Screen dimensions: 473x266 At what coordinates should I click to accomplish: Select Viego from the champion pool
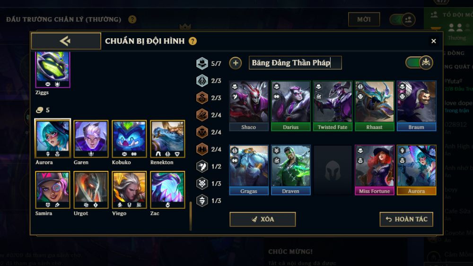click(129, 190)
